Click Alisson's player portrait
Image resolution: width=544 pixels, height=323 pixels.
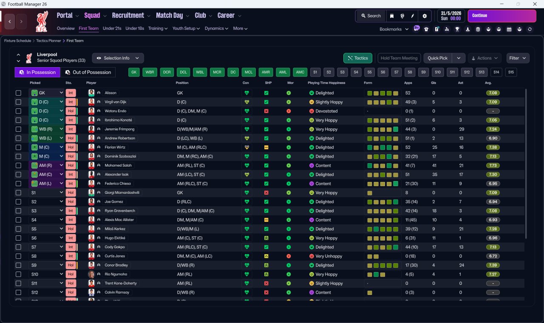pyautogui.click(x=91, y=93)
